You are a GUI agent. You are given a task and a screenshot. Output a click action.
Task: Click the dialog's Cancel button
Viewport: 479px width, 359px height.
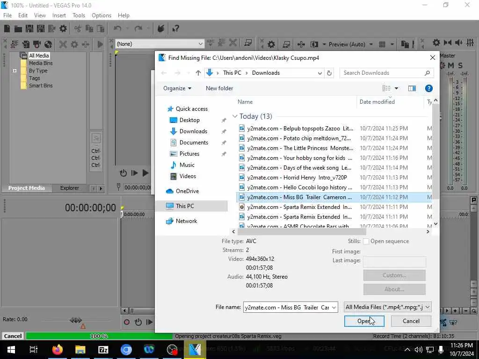(411, 321)
